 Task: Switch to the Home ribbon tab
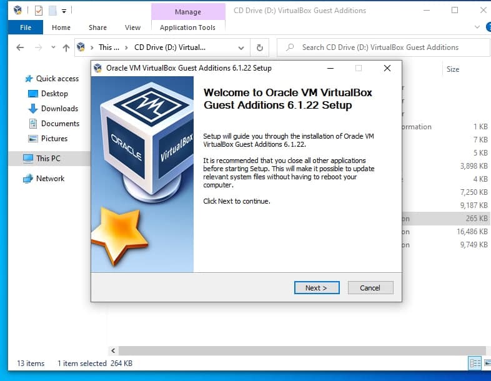pyautogui.click(x=61, y=27)
